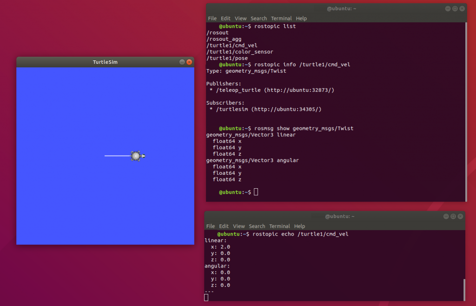Minimize the TurtleSim window

click(x=182, y=62)
